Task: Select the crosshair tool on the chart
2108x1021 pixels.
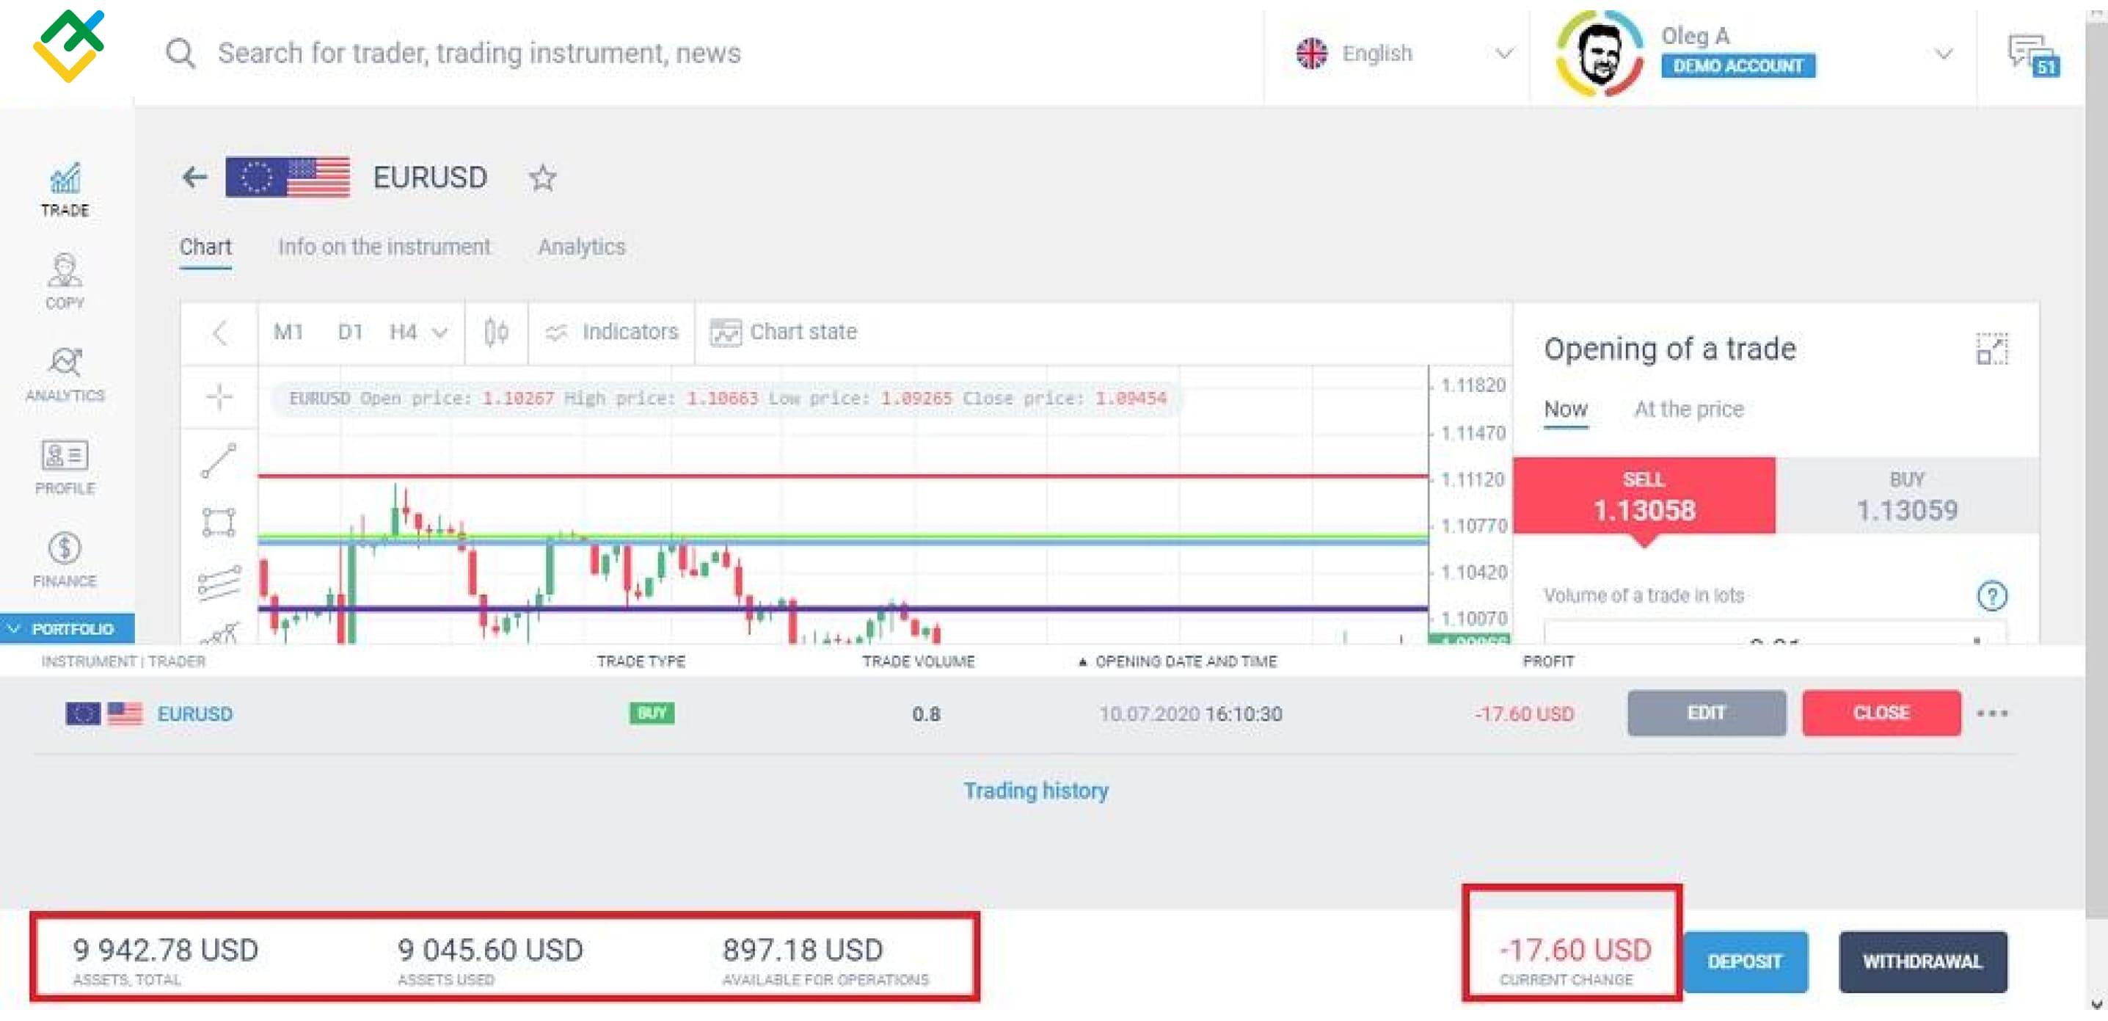Action: click(219, 398)
